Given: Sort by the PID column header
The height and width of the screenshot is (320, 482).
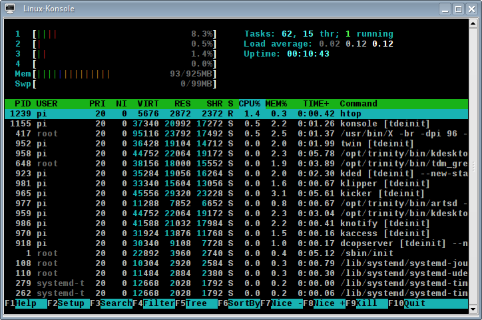Looking at the screenshot, I should tap(23, 104).
